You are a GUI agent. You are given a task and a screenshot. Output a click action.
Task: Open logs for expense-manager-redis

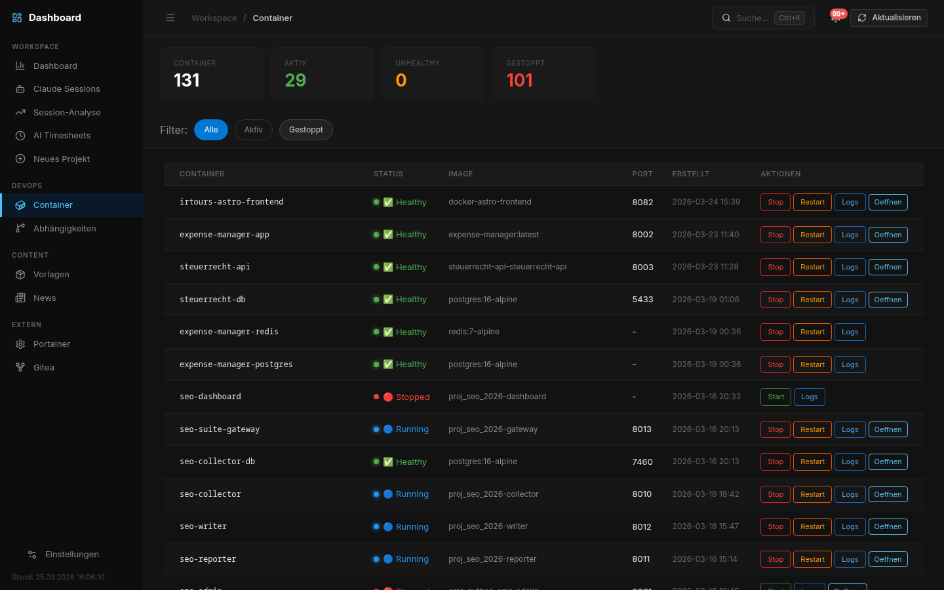pos(850,332)
